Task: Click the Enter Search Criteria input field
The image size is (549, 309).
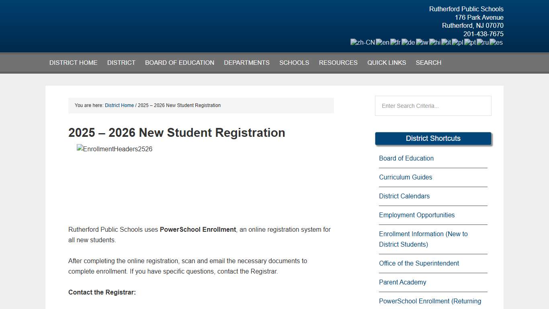Action: (433, 106)
